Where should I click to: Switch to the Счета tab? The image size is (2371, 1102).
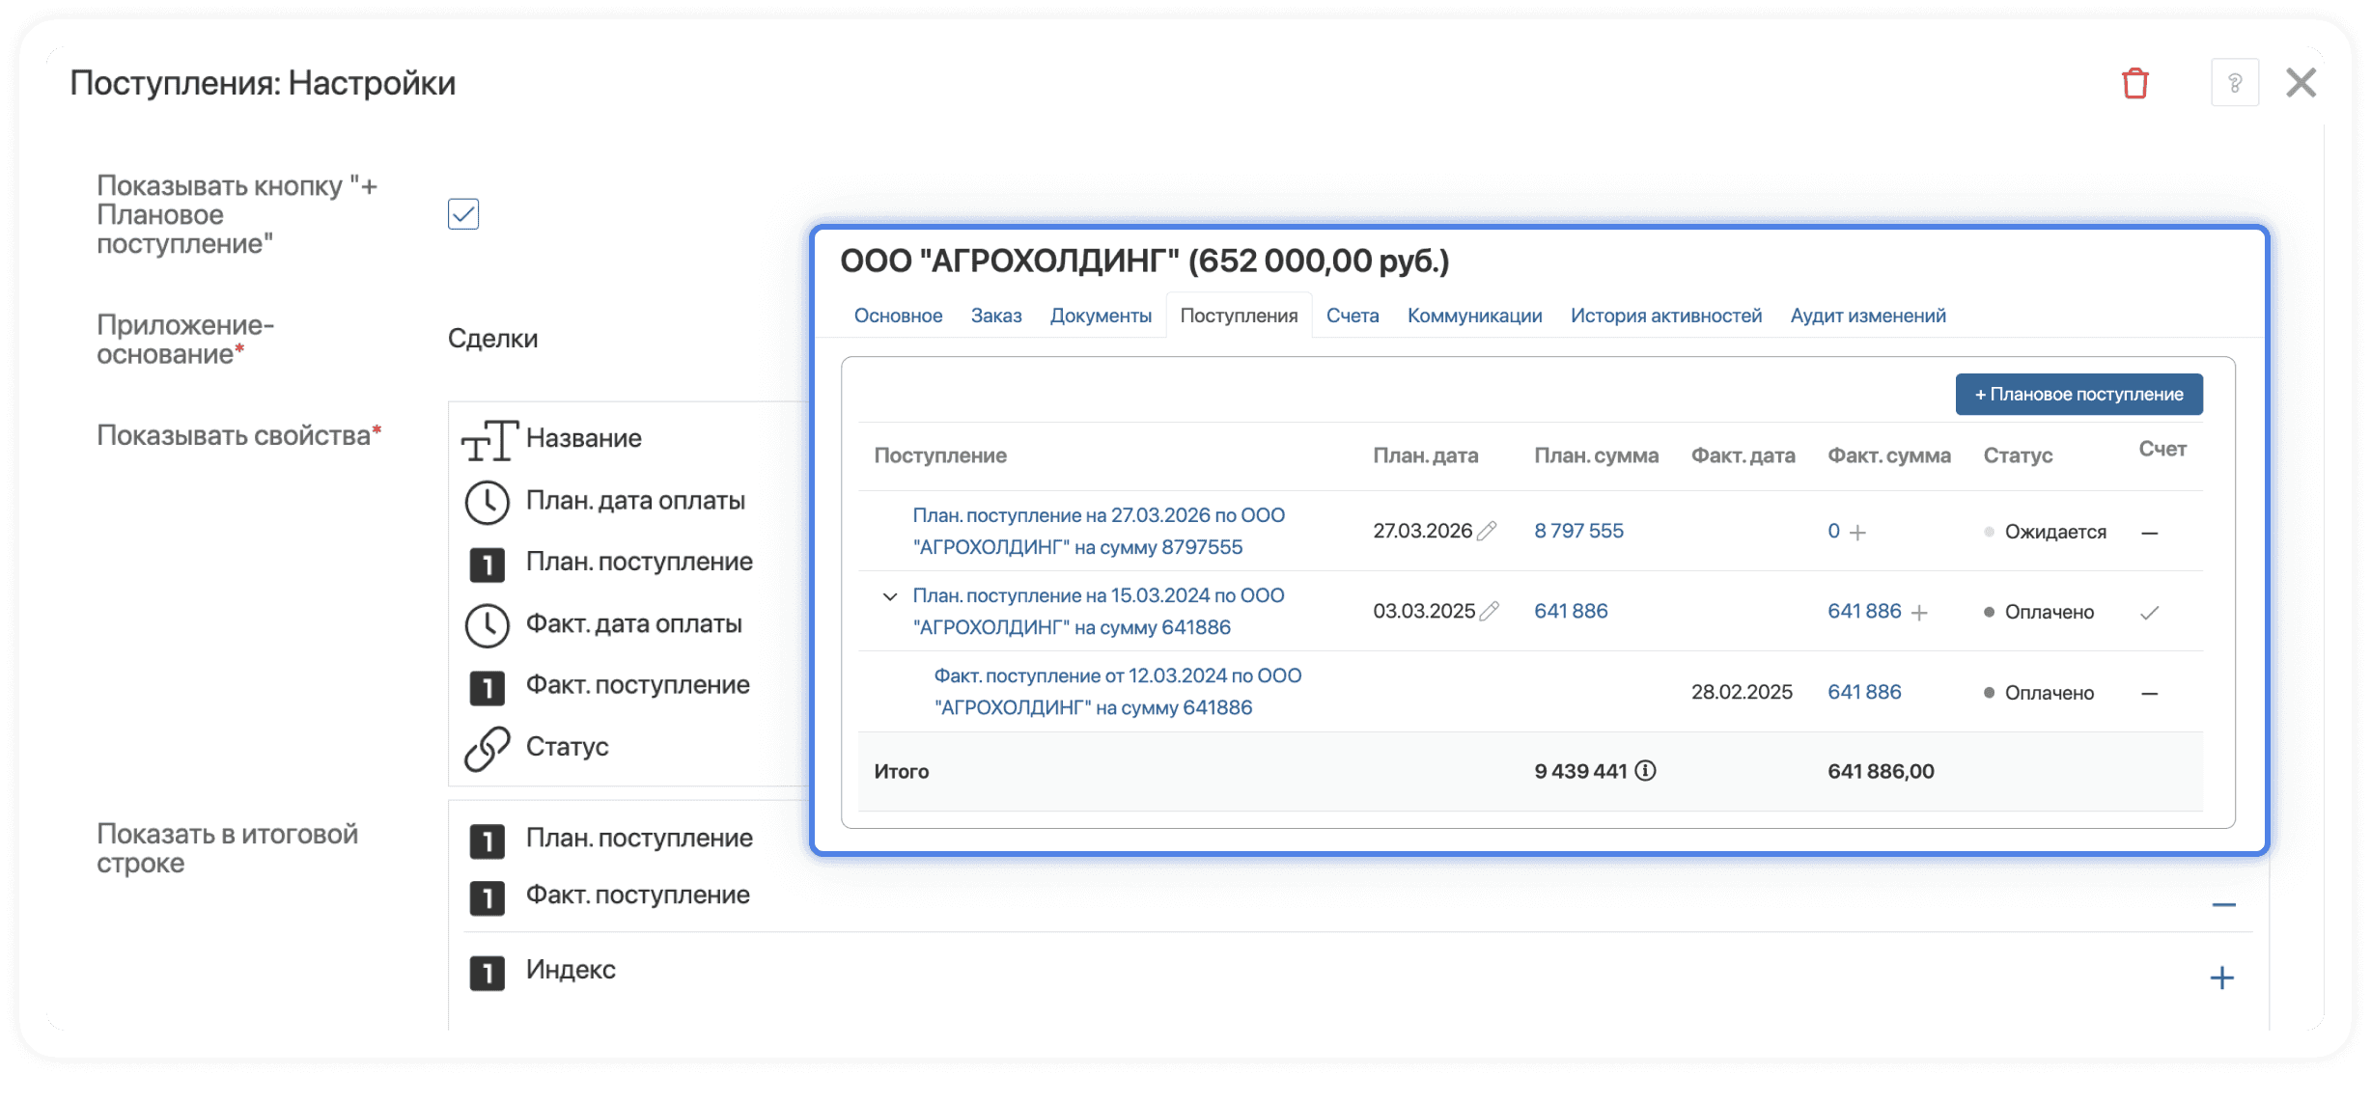(x=1352, y=315)
